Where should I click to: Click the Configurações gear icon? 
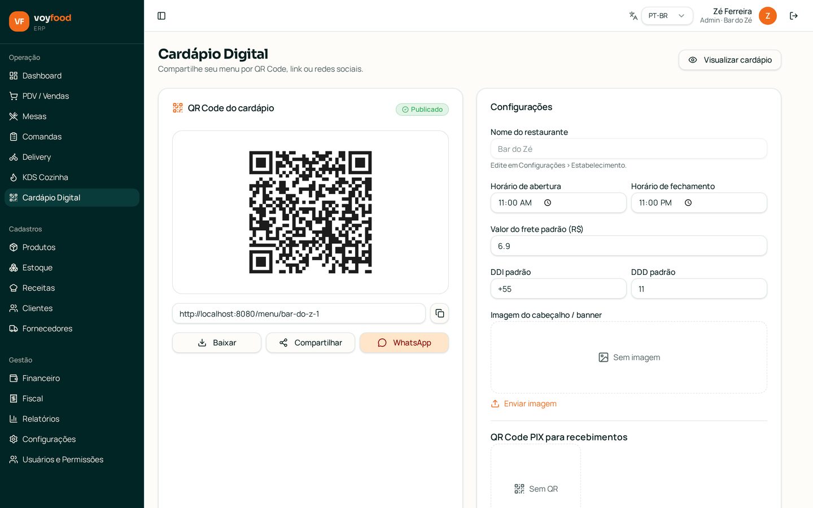[x=14, y=439]
